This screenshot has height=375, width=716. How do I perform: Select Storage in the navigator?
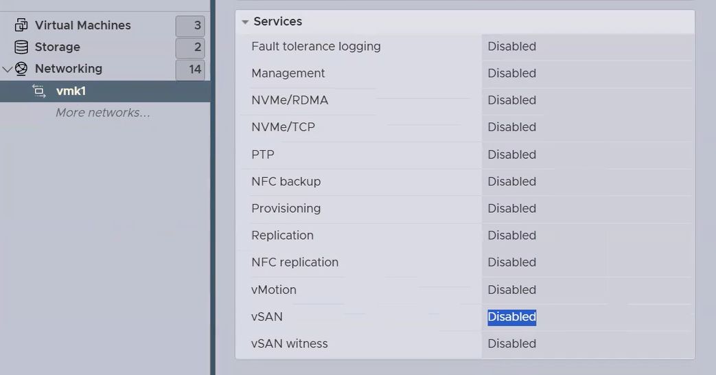[57, 47]
